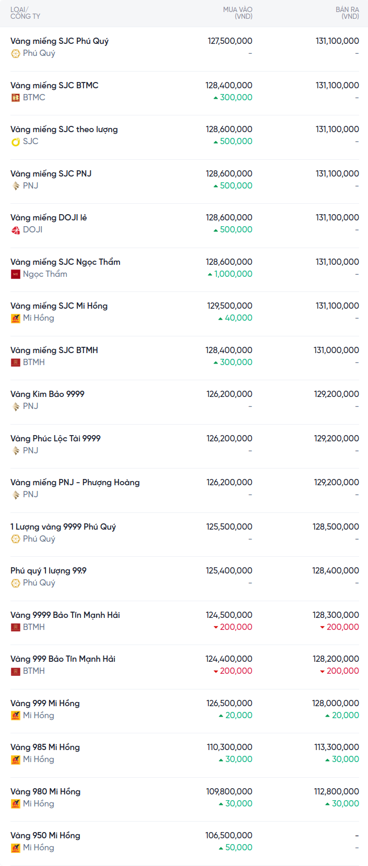Click the Ngọc Thẩm logo icon
This screenshot has height=866, width=368.
[16, 274]
